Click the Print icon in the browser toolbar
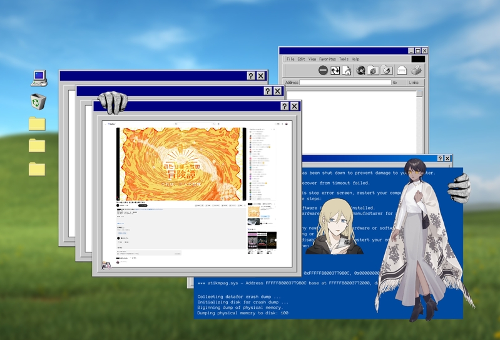Viewport: 500px width, 340px height. click(x=416, y=71)
